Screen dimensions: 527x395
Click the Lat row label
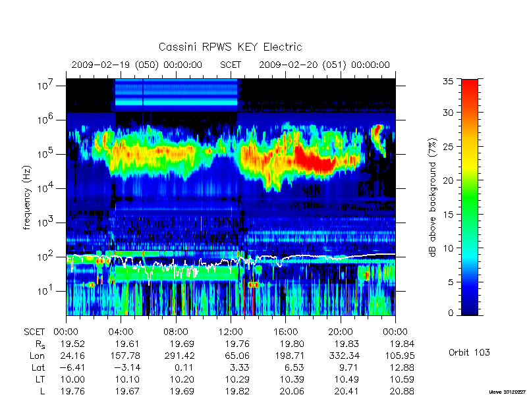(x=38, y=367)
